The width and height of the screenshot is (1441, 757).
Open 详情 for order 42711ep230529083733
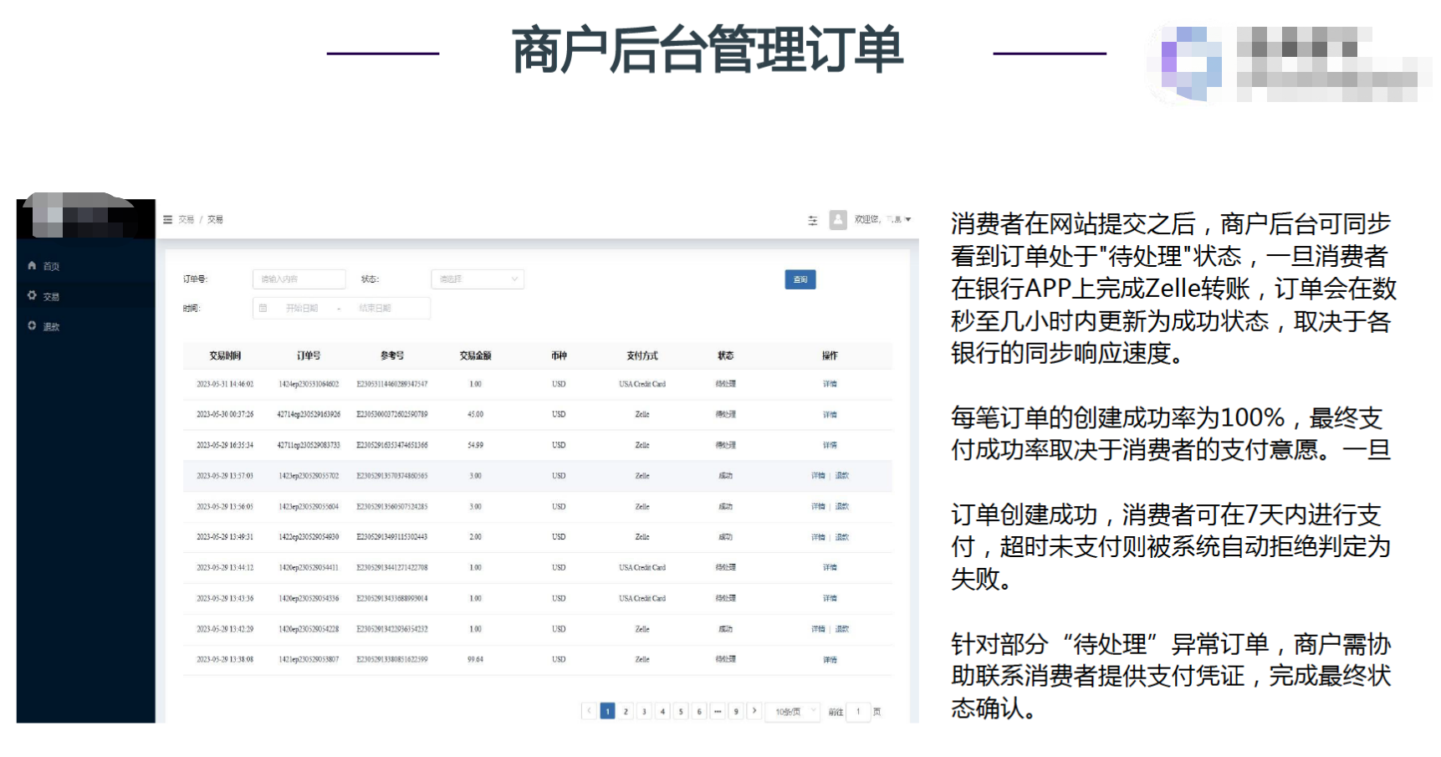830,445
